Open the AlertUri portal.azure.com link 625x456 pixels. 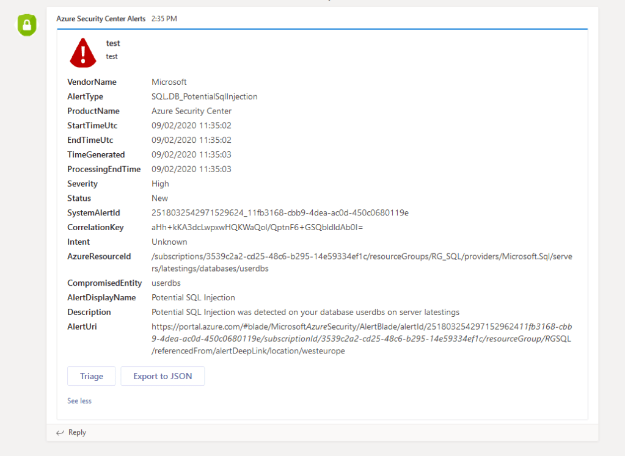[362, 338]
